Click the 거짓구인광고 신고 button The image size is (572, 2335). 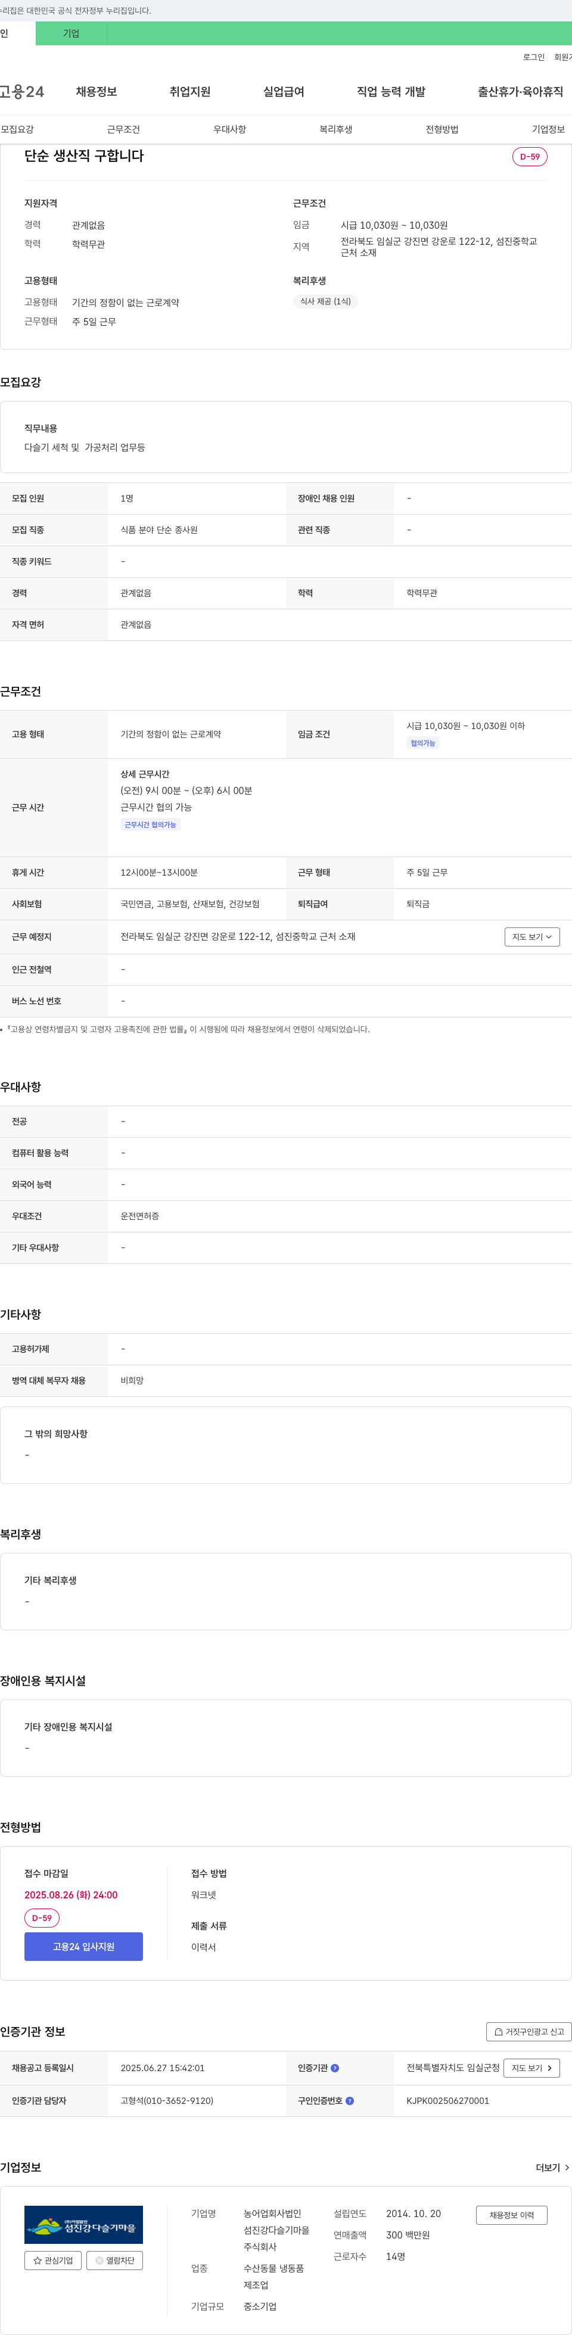click(x=529, y=2031)
